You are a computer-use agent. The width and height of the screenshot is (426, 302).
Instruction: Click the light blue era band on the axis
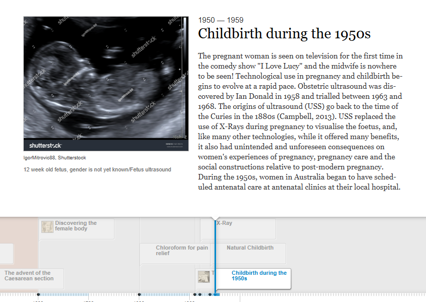(88, 294)
